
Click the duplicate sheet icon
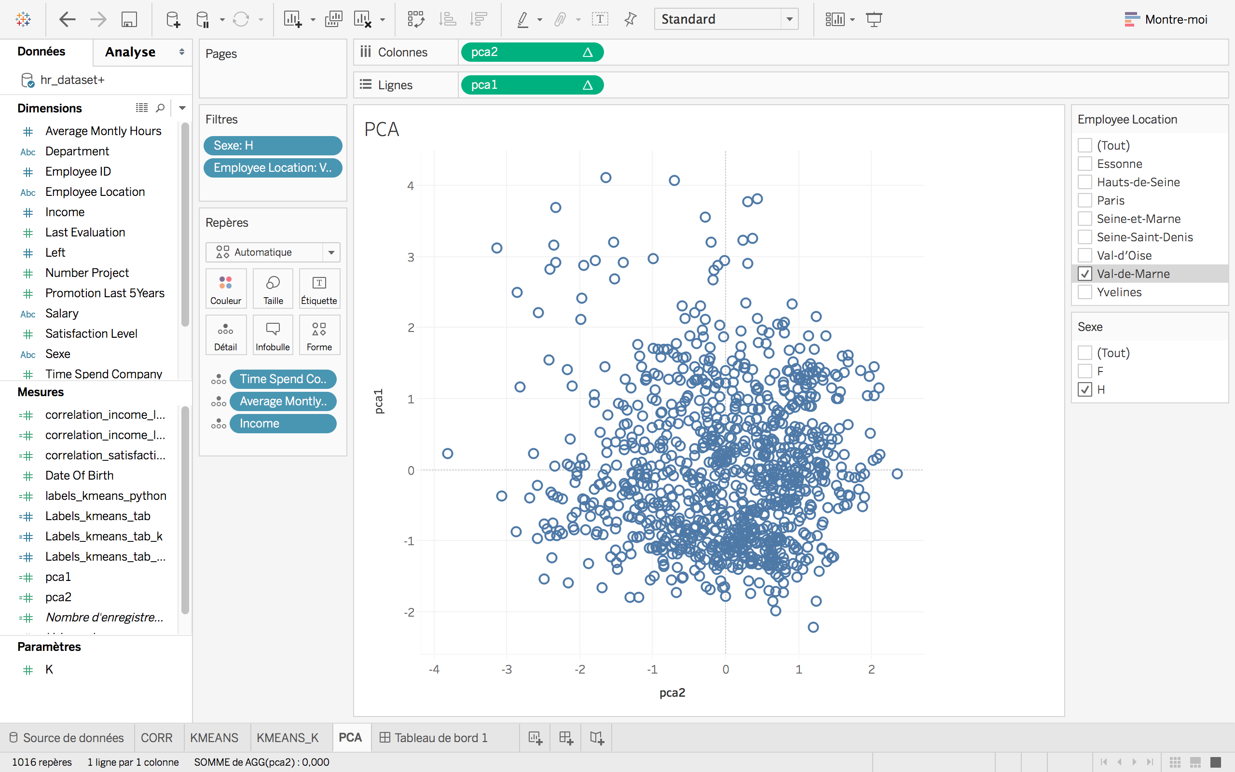point(333,19)
